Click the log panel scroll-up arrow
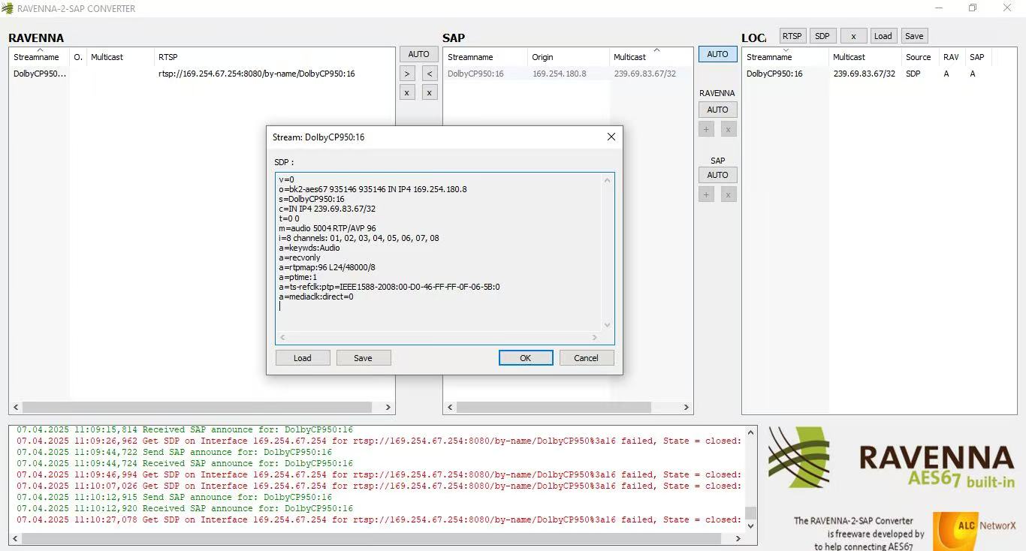The image size is (1026, 551). tap(750, 432)
